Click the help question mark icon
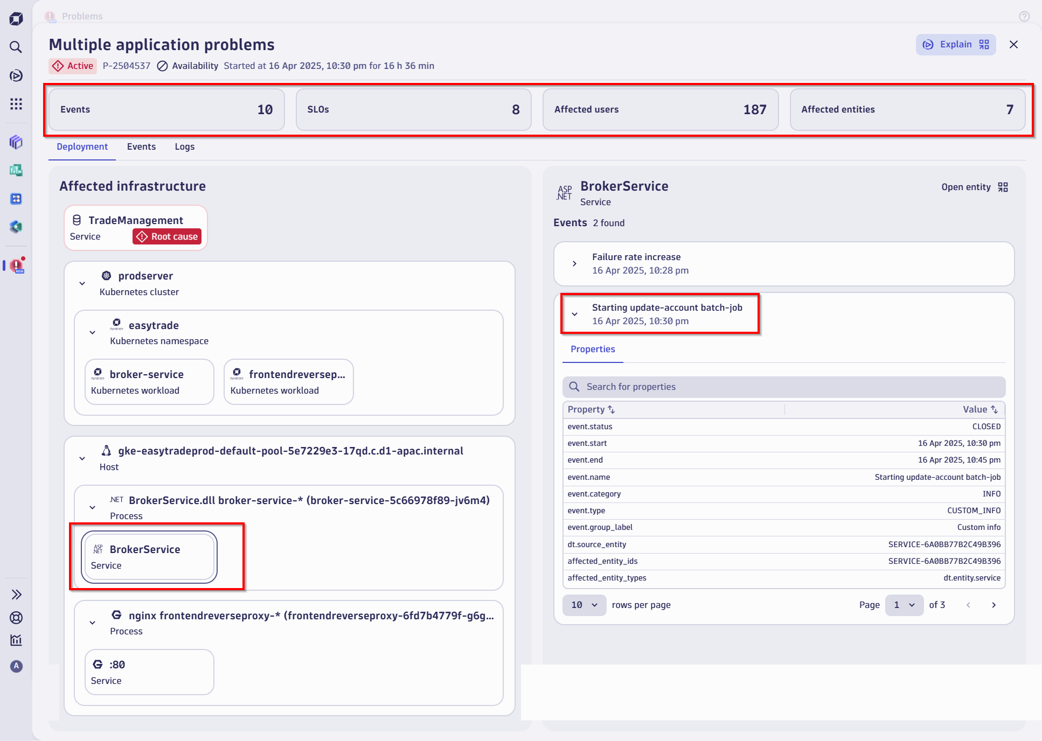Viewport: 1042px width, 741px height. 1024,16
